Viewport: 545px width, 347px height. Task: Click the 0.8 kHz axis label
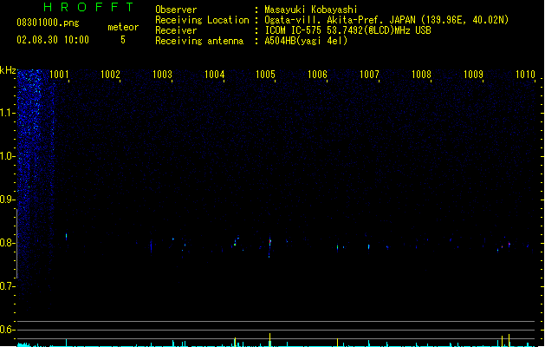point(7,243)
